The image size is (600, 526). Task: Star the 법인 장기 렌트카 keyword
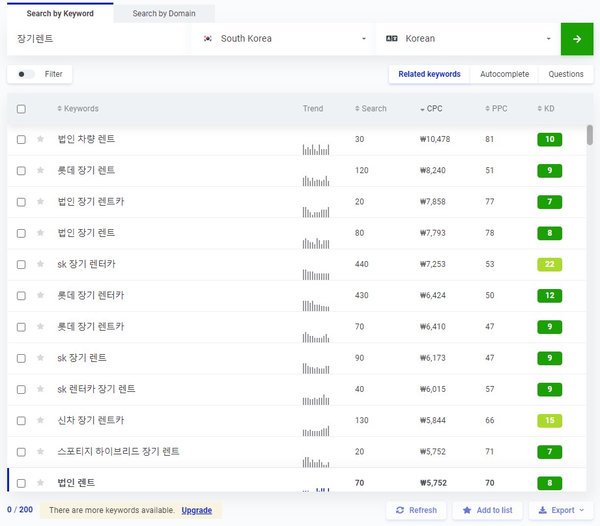click(40, 201)
